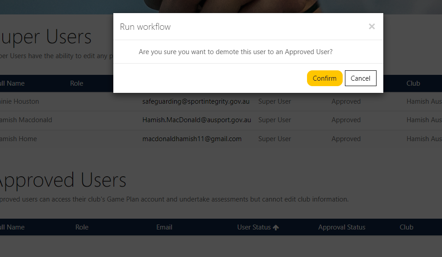442x257 pixels.
Task: Select macdonaldhamish11@gmail.com email cell
Action: [192, 139]
